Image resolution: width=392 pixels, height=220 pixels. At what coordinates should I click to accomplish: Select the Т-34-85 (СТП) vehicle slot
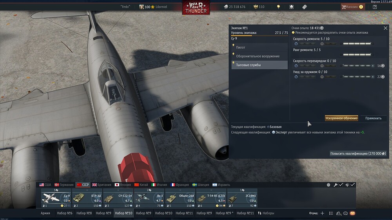pos(211,198)
